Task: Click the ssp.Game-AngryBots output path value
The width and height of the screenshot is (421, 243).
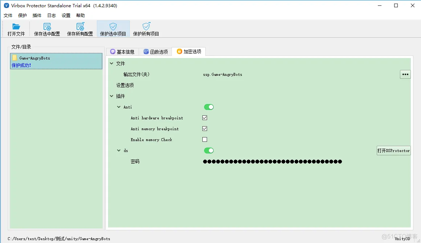Action: tap(223, 75)
